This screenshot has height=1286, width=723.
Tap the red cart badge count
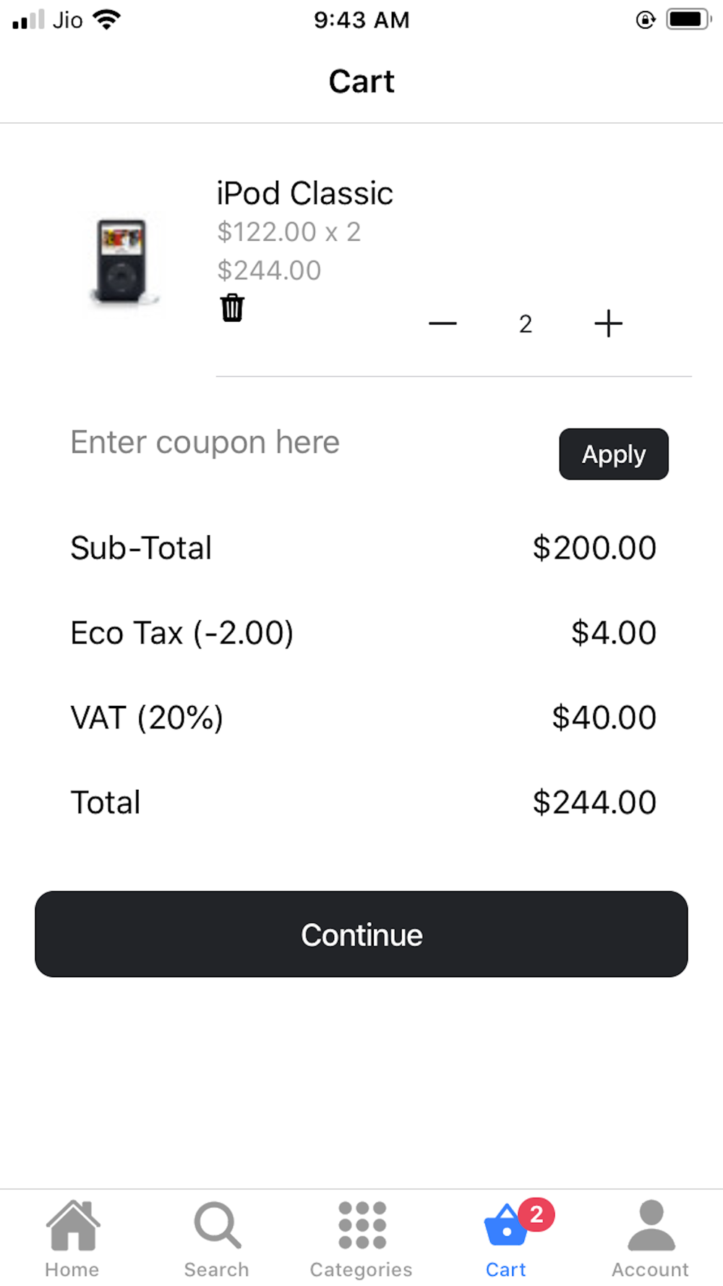536,1215
